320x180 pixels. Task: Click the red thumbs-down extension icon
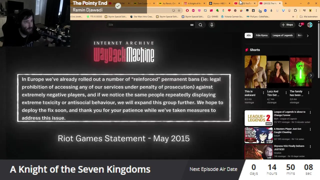[229, 10]
